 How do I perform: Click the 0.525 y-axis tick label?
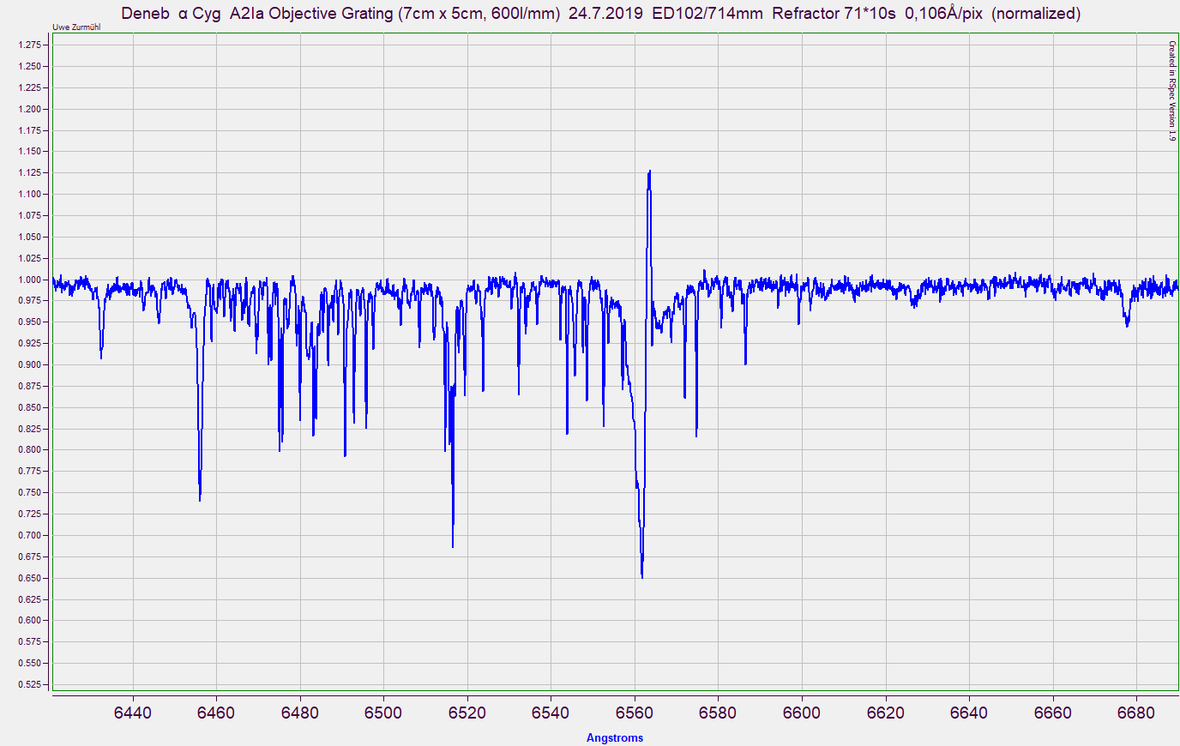point(30,684)
